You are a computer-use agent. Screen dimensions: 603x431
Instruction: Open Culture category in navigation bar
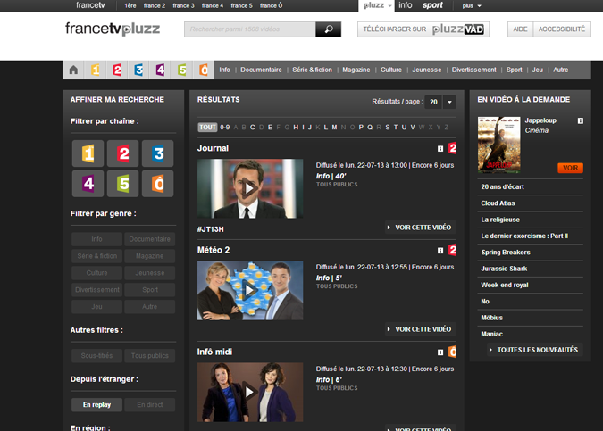point(391,70)
